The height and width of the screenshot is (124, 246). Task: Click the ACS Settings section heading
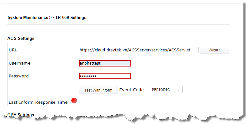coord(21,38)
